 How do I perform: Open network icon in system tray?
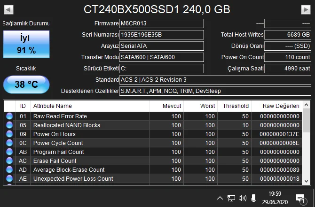click(x=231, y=198)
